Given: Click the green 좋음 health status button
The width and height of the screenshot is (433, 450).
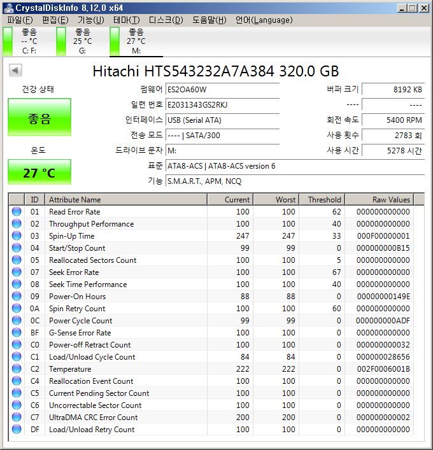Looking at the screenshot, I should (39, 118).
